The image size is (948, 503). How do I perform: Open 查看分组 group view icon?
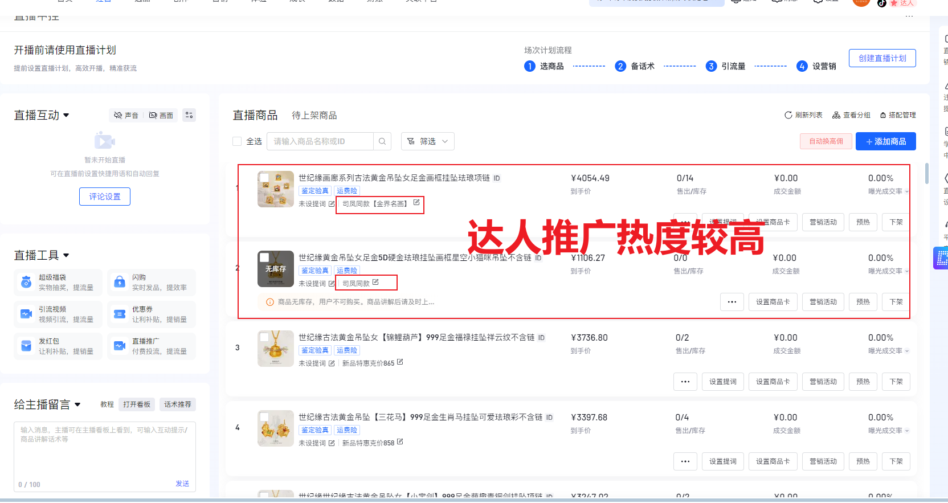[836, 115]
